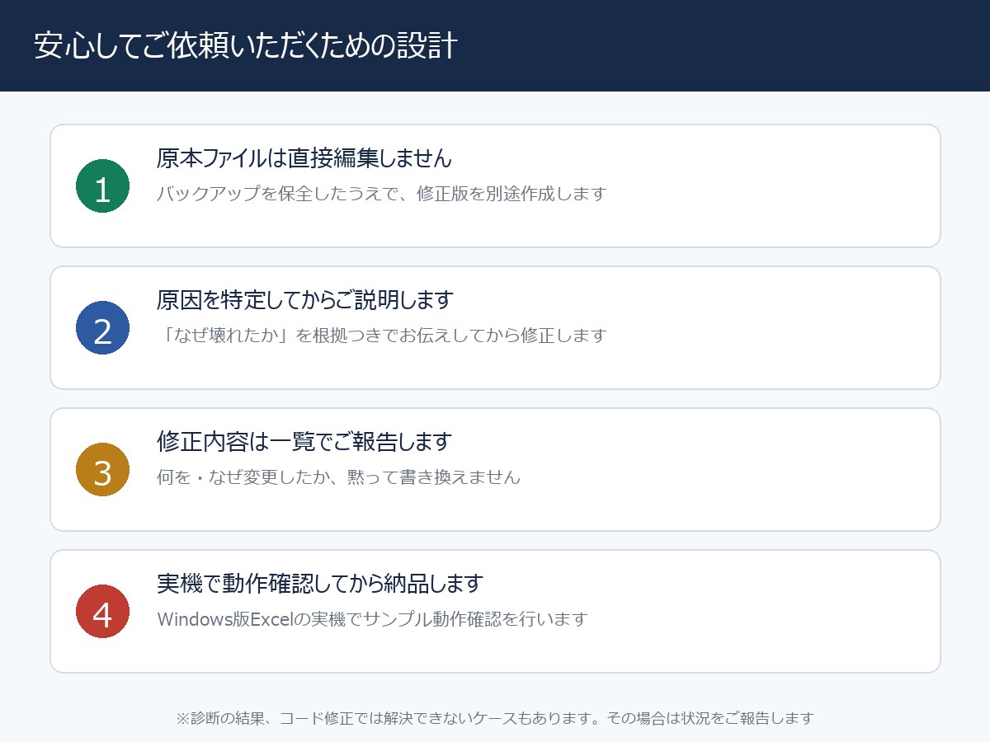
Task: Select heading 修正内容は一覧でご報告します
Action: tap(304, 441)
